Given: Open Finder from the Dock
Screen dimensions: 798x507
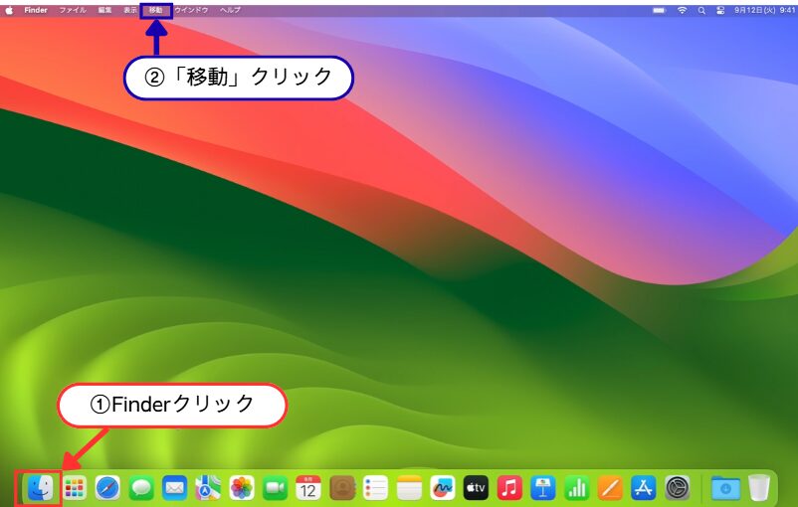Looking at the screenshot, I should point(41,487).
